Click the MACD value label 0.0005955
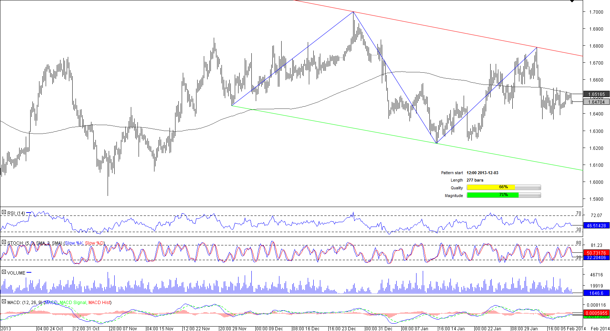The width and height of the screenshot is (610, 331). [x=596, y=313]
